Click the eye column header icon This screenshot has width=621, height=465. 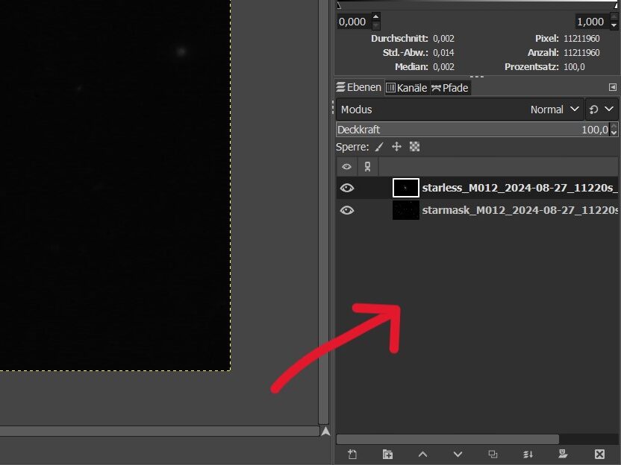[x=346, y=166]
